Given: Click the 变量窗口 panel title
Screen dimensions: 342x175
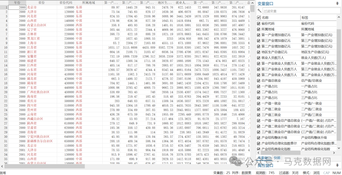Looking at the screenshot, I should coord(265,4).
